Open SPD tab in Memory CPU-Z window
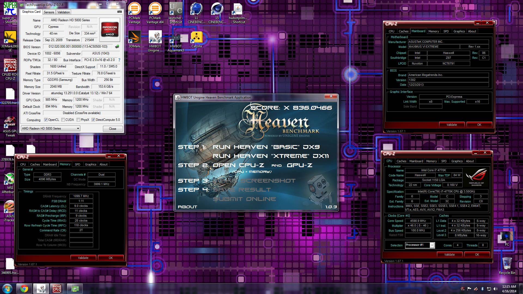This screenshot has width=523, height=294. [78, 164]
